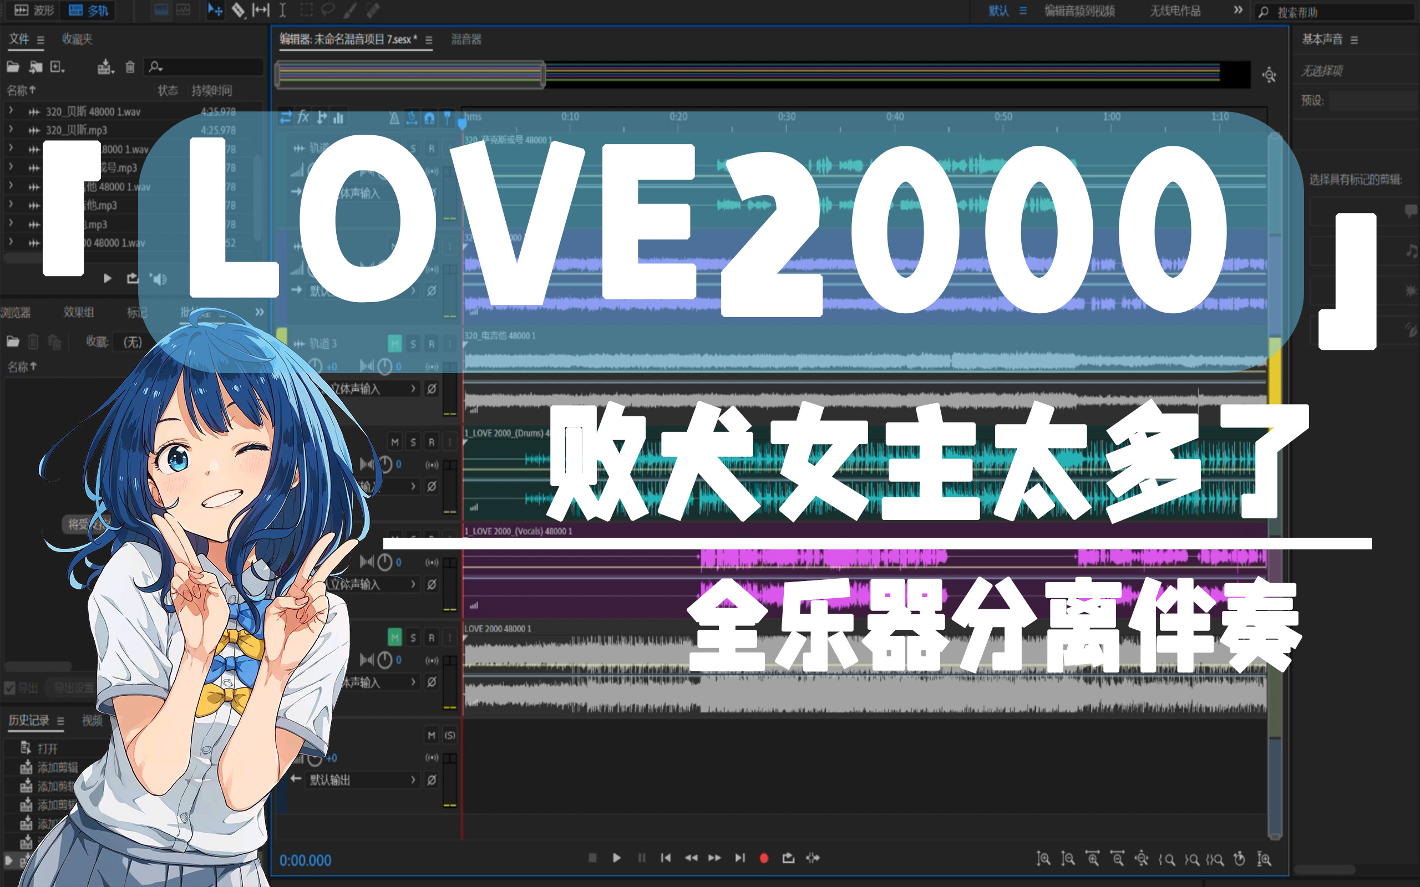
Task: Switch to the 混音器 mixer tab
Action: coord(466,39)
